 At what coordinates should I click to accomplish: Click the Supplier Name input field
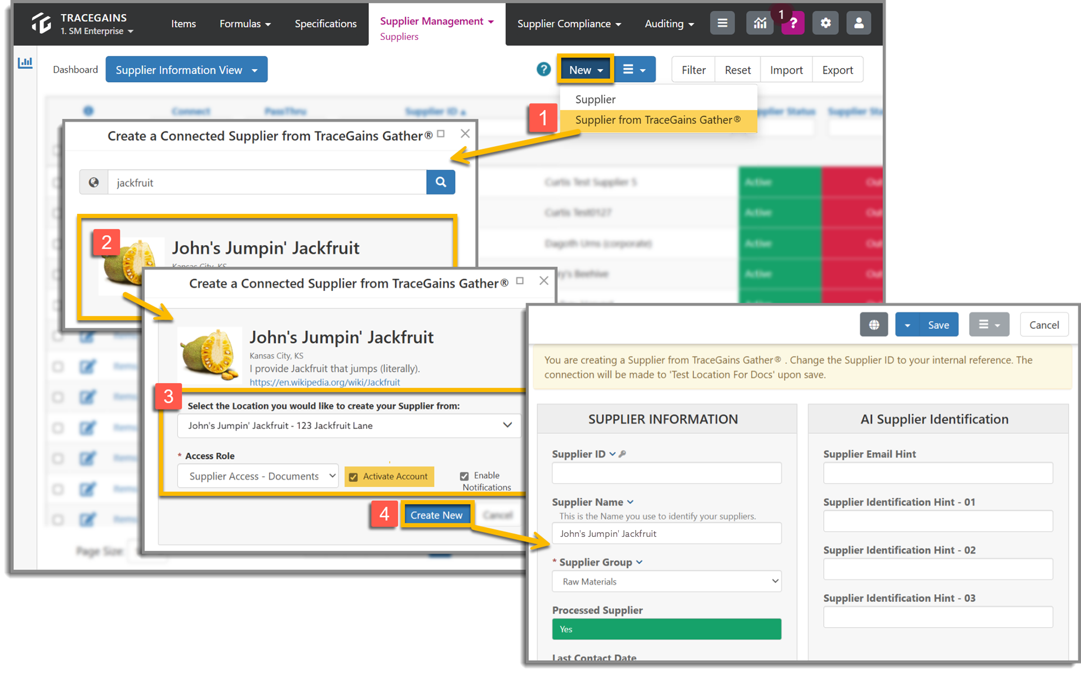(667, 533)
